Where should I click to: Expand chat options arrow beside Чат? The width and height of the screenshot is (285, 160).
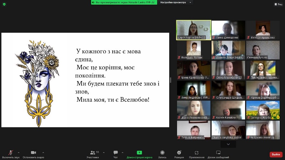123,153
